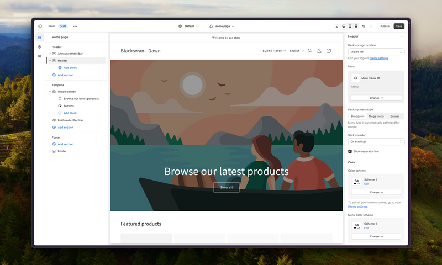Switch to mobile preview icon
The width and height of the screenshot is (442, 265).
[x=350, y=26]
